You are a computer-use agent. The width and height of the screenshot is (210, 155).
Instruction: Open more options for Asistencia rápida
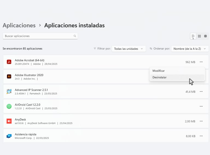[201, 136]
